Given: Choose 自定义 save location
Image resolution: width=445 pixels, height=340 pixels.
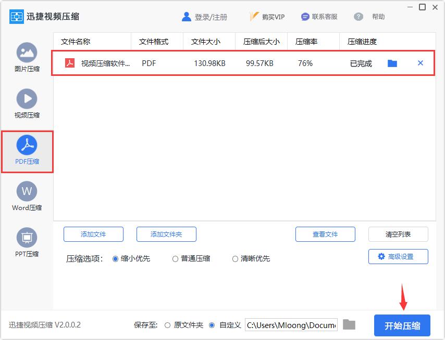Looking at the screenshot, I should click(212, 325).
